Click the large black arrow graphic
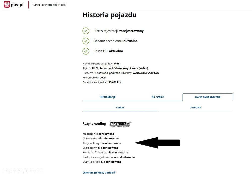 pyautogui.click(x=158, y=143)
